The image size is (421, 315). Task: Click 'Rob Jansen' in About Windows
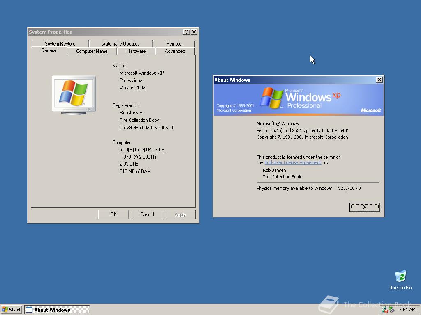pos(274,170)
